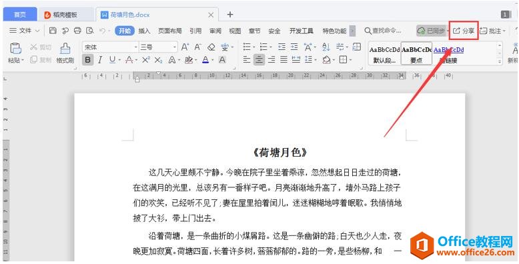Click the font color A swatch
Viewport: 519px width, 264px height.
(x=205, y=60)
